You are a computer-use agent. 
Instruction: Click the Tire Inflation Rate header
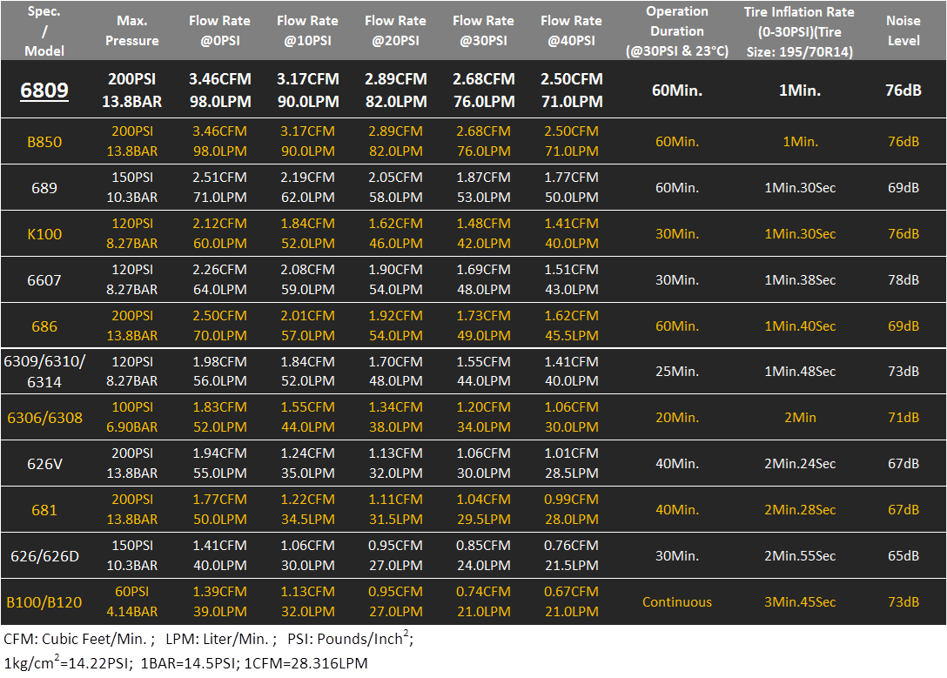pyautogui.click(x=799, y=30)
